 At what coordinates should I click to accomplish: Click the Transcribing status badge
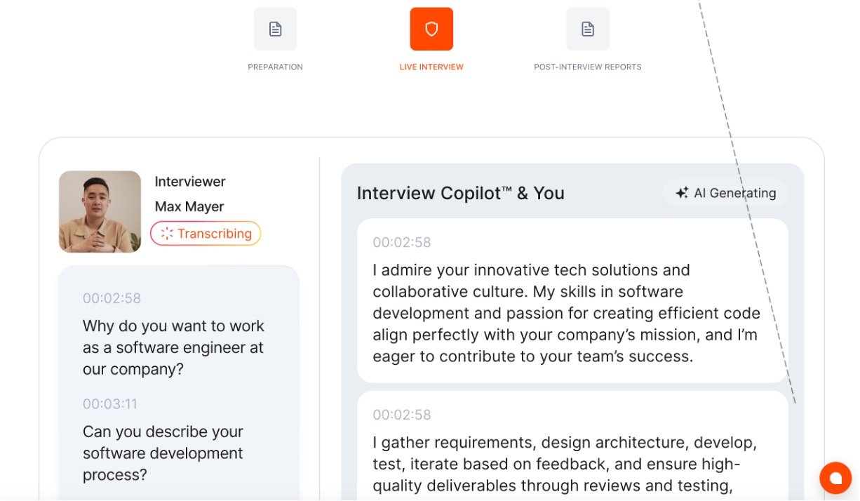pos(206,234)
